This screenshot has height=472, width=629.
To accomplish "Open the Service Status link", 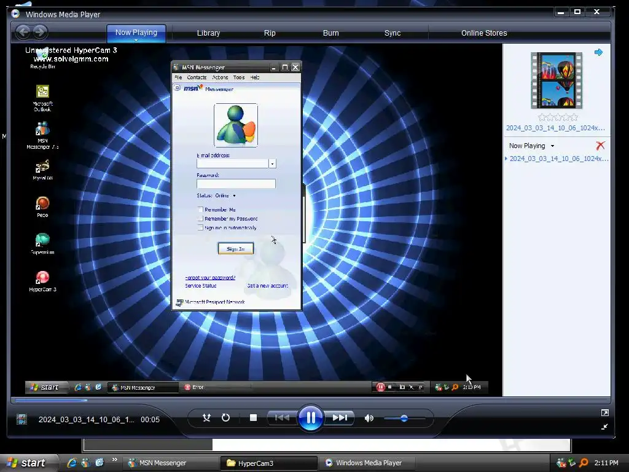I will (x=201, y=286).
